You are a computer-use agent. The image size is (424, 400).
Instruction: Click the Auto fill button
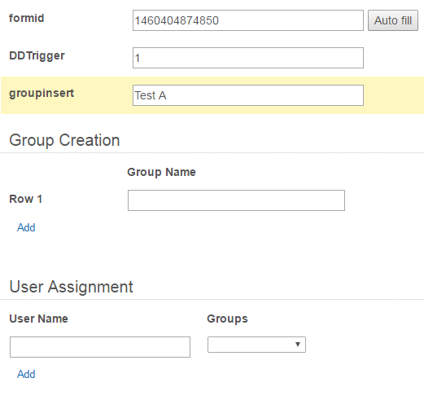click(392, 20)
